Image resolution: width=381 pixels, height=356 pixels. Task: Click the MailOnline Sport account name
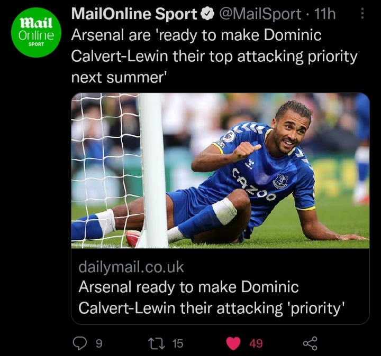(134, 14)
